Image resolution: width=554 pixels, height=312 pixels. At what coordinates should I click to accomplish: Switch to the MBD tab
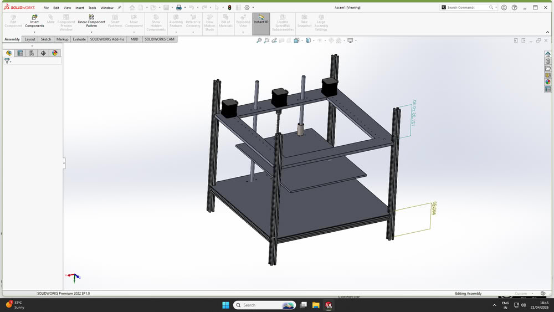point(134,39)
